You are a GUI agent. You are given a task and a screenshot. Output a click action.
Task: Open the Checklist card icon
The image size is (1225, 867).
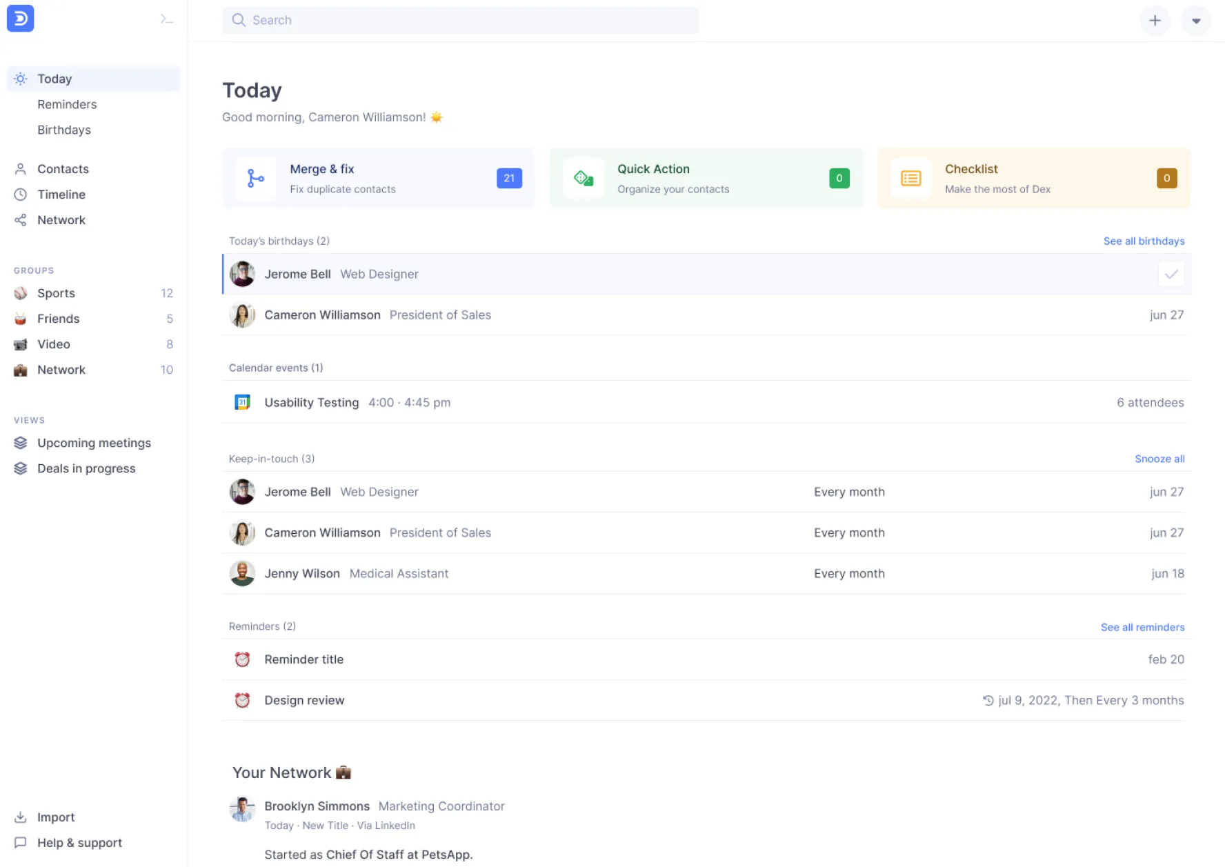(x=911, y=178)
